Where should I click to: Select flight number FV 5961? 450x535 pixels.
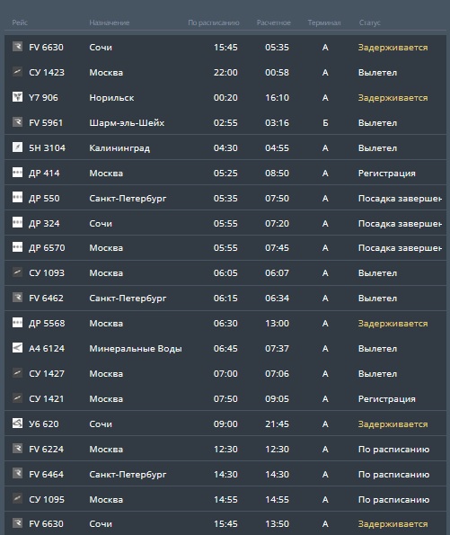[46, 123]
